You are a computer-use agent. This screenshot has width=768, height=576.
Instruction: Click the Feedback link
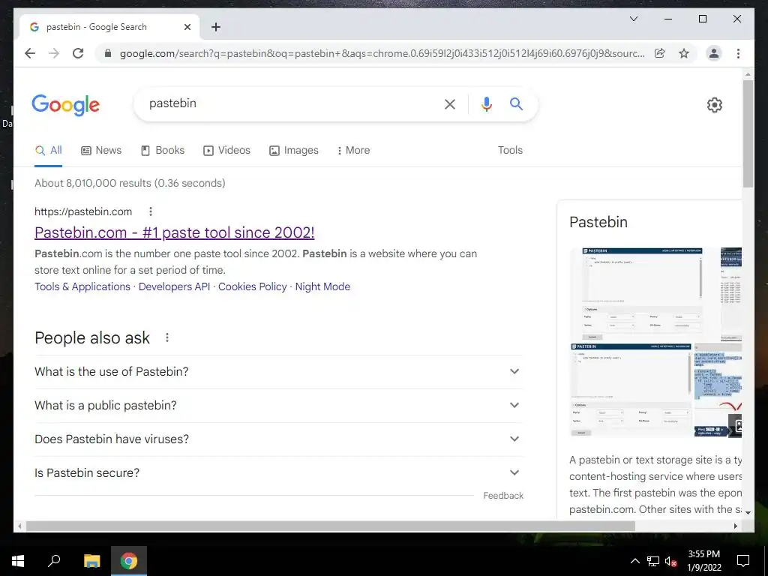pyautogui.click(x=503, y=496)
